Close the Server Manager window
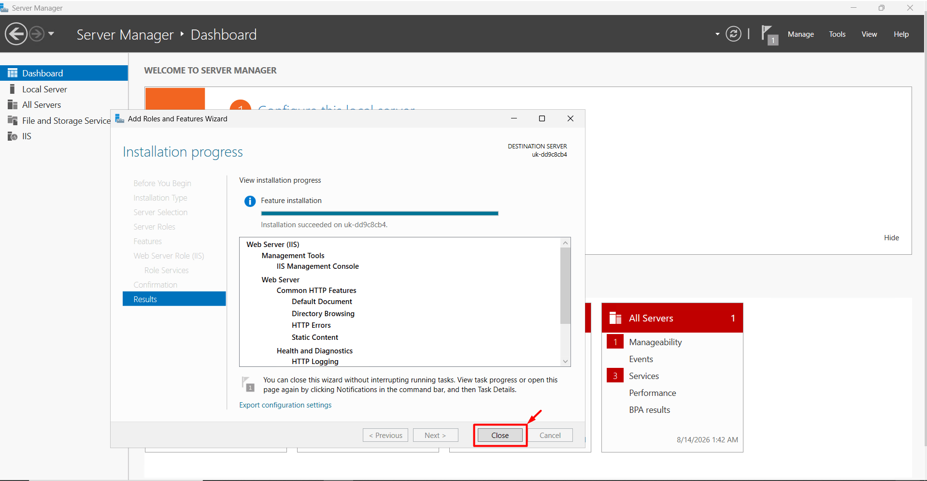This screenshot has height=481, width=927. [x=910, y=8]
